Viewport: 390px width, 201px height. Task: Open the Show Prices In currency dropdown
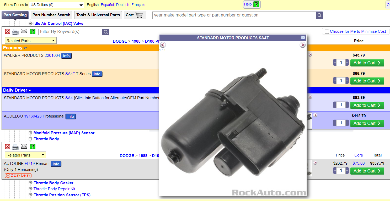(57, 5)
